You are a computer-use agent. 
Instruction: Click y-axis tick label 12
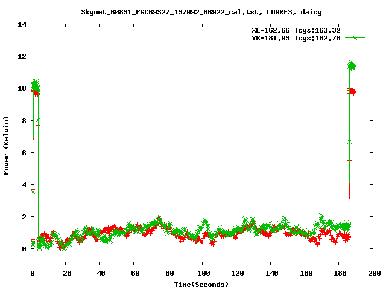pos(22,56)
